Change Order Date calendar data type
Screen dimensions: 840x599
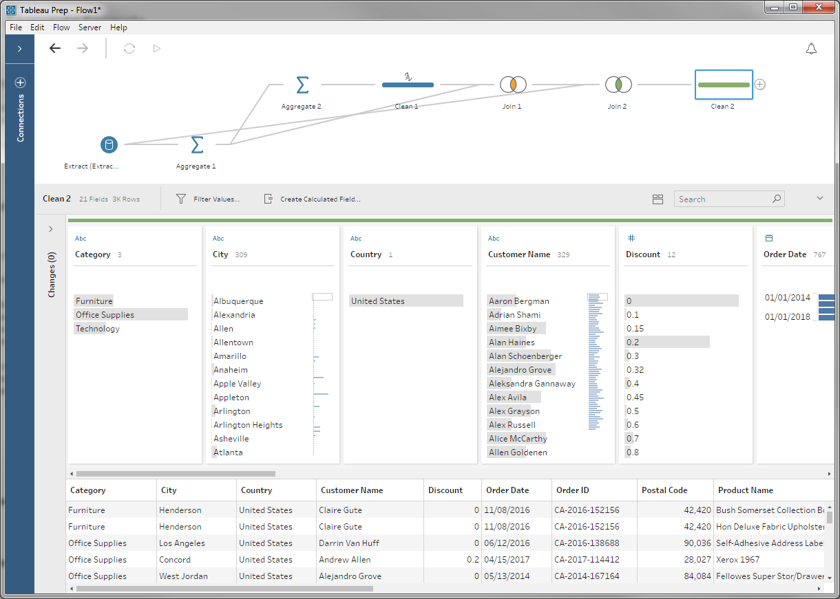[769, 238]
